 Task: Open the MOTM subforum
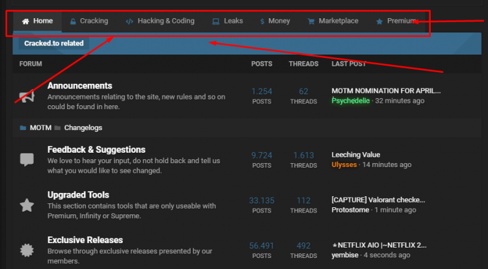40,127
